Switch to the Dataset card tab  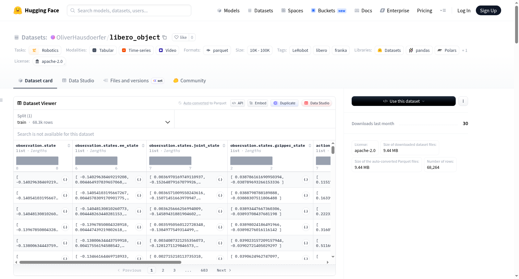(x=35, y=81)
